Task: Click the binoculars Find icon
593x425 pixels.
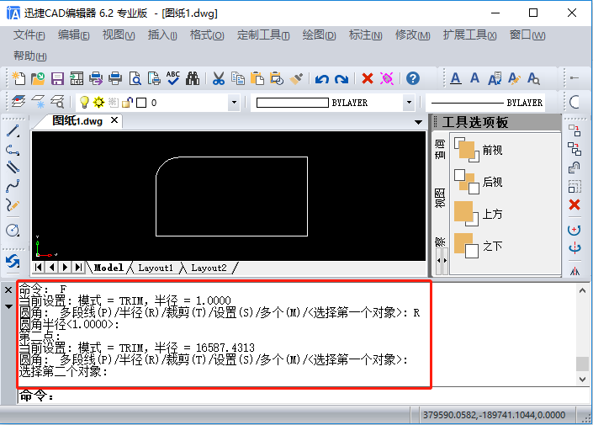Action: 193,78
